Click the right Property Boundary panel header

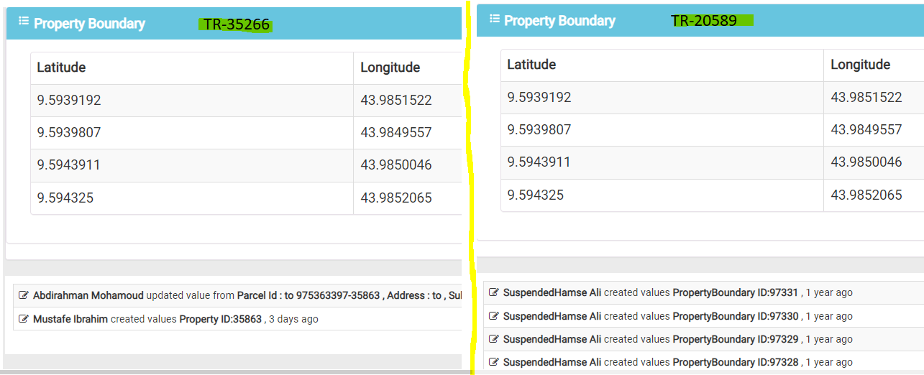(700, 21)
